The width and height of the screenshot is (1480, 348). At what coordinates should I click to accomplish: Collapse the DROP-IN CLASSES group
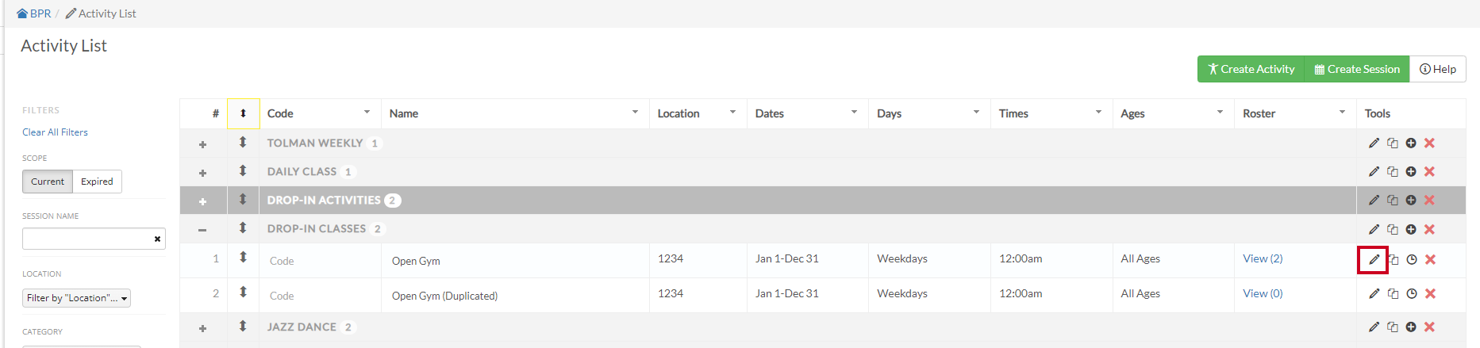click(x=202, y=230)
